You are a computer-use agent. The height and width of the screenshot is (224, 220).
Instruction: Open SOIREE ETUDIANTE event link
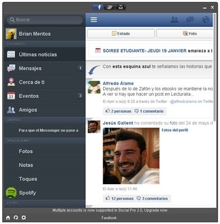tap(145, 50)
